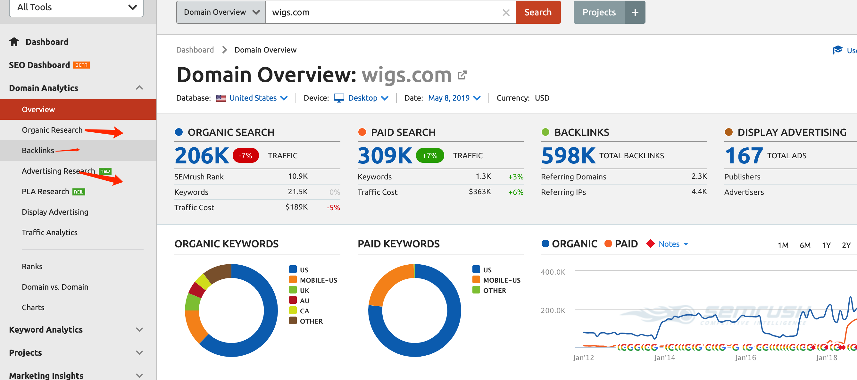Open Organic Research in sidebar

coord(52,130)
